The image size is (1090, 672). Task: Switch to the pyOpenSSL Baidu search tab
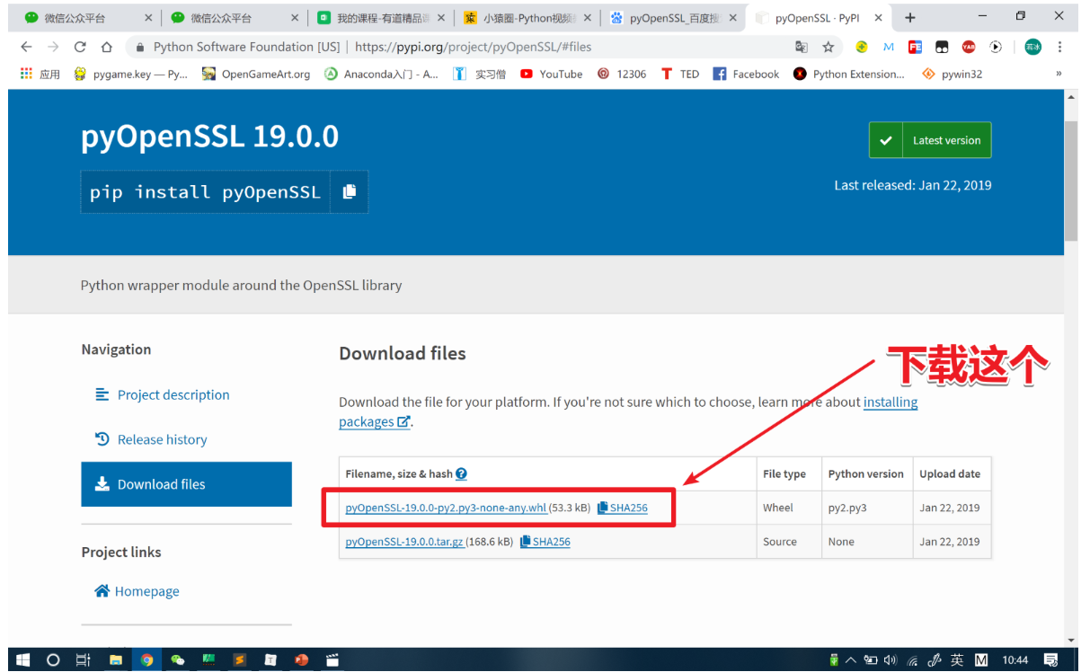672,18
